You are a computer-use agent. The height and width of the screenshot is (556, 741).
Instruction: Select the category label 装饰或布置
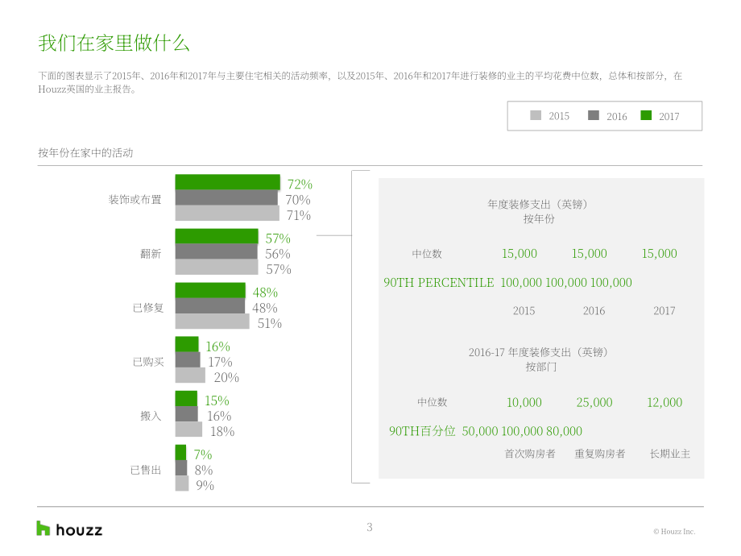(135, 200)
